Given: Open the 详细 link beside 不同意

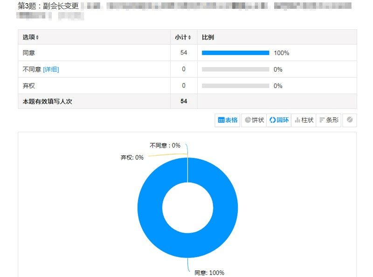Looking at the screenshot, I should (x=51, y=69).
